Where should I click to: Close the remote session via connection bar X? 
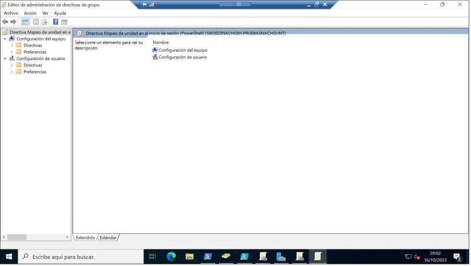pos(325,5)
